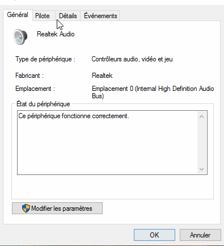The height and width of the screenshot is (246, 224).
Task: Confirm with the OK button
Action: pyautogui.click(x=154, y=235)
